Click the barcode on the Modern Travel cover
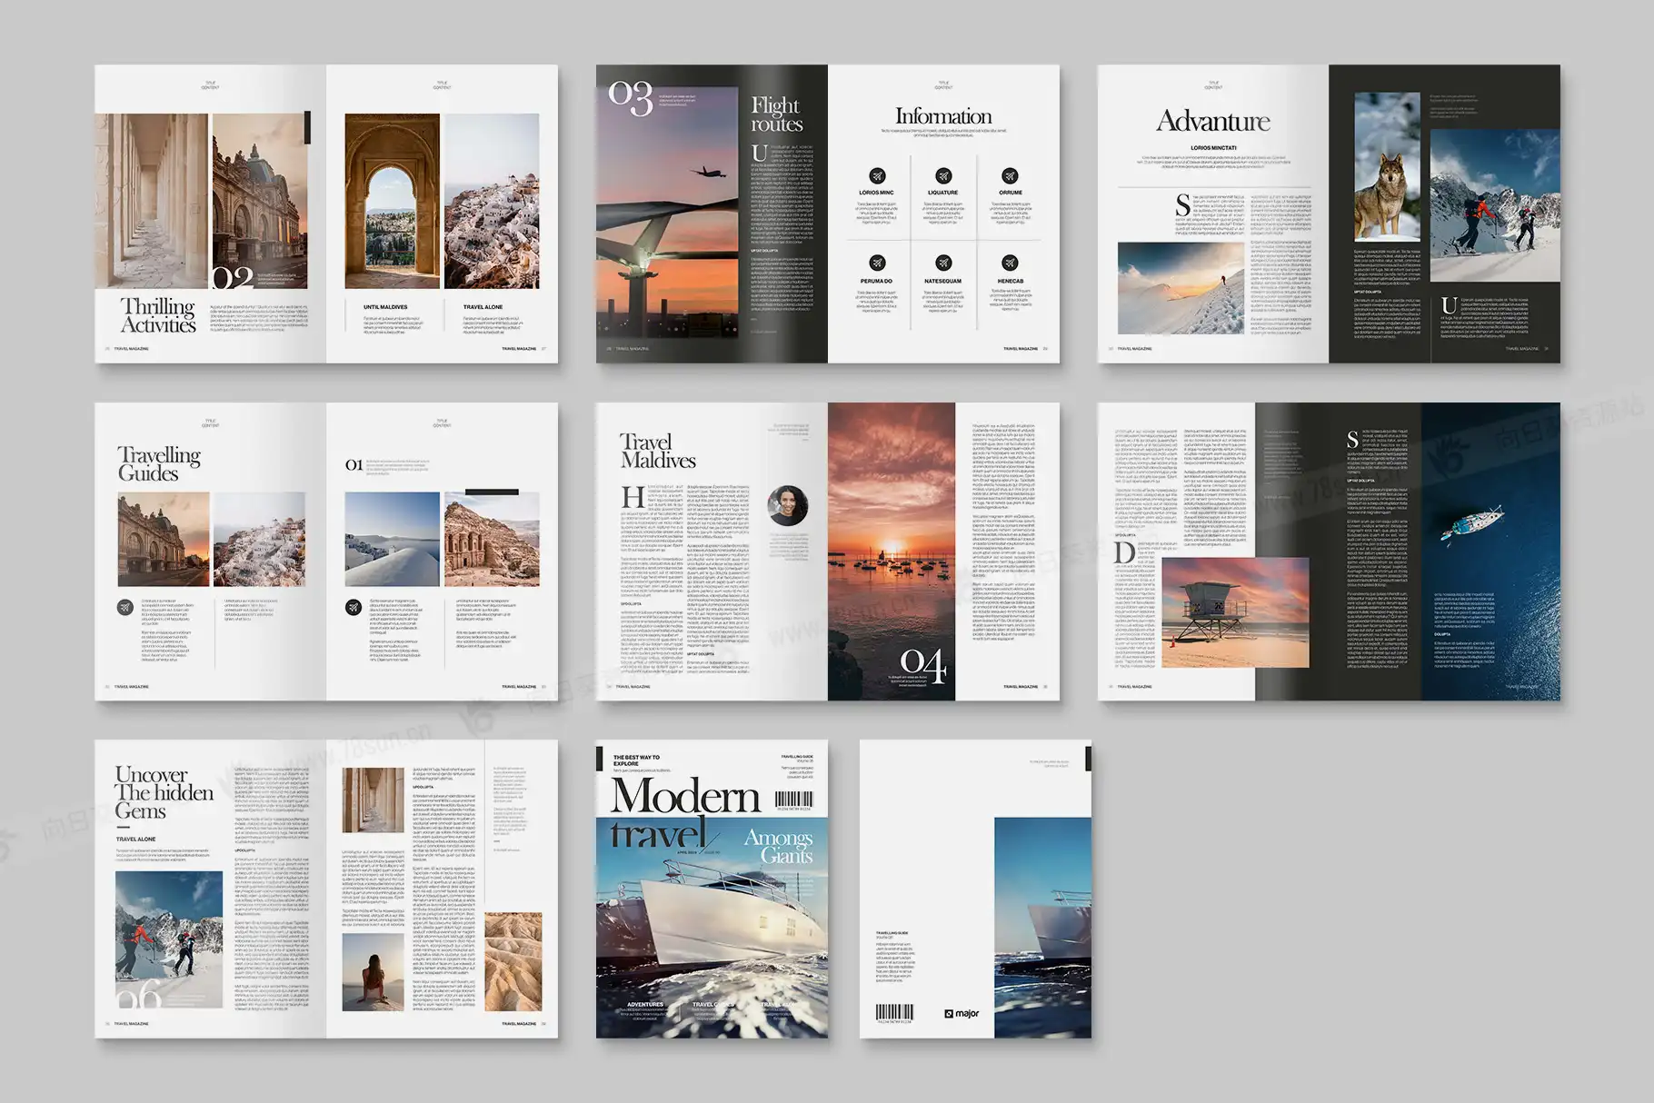The height and width of the screenshot is (1103, 1654). coord(793,800)
